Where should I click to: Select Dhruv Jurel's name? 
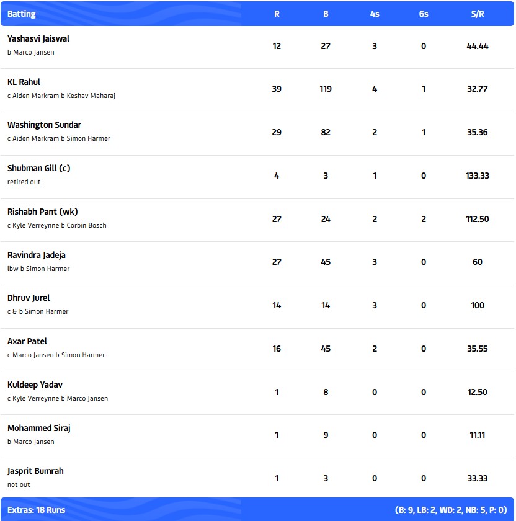point(29,298)
